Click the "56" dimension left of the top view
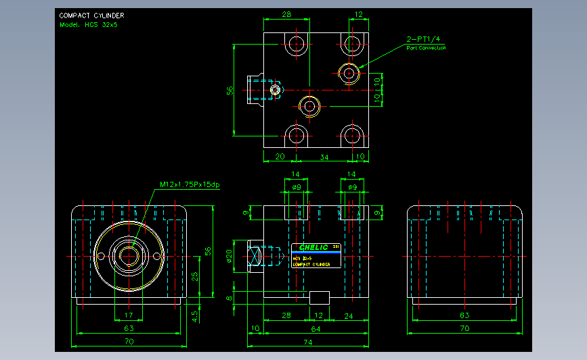The image size is (587, 360). pyautogui.click(x=230, y=91)
